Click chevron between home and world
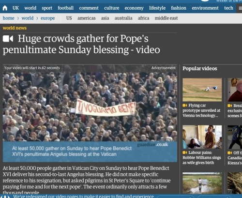 18,18
